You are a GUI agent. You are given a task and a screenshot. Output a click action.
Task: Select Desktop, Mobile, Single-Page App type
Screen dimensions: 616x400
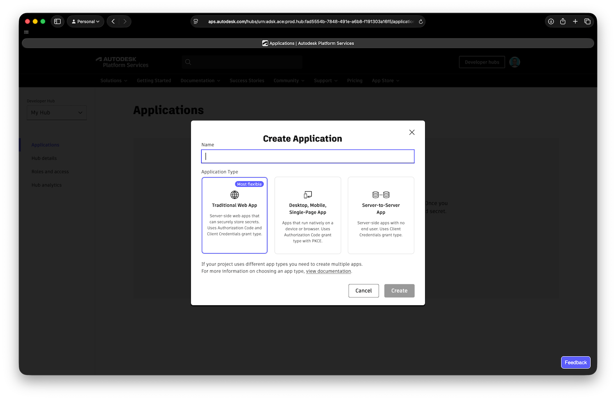[x=308, y=215]
